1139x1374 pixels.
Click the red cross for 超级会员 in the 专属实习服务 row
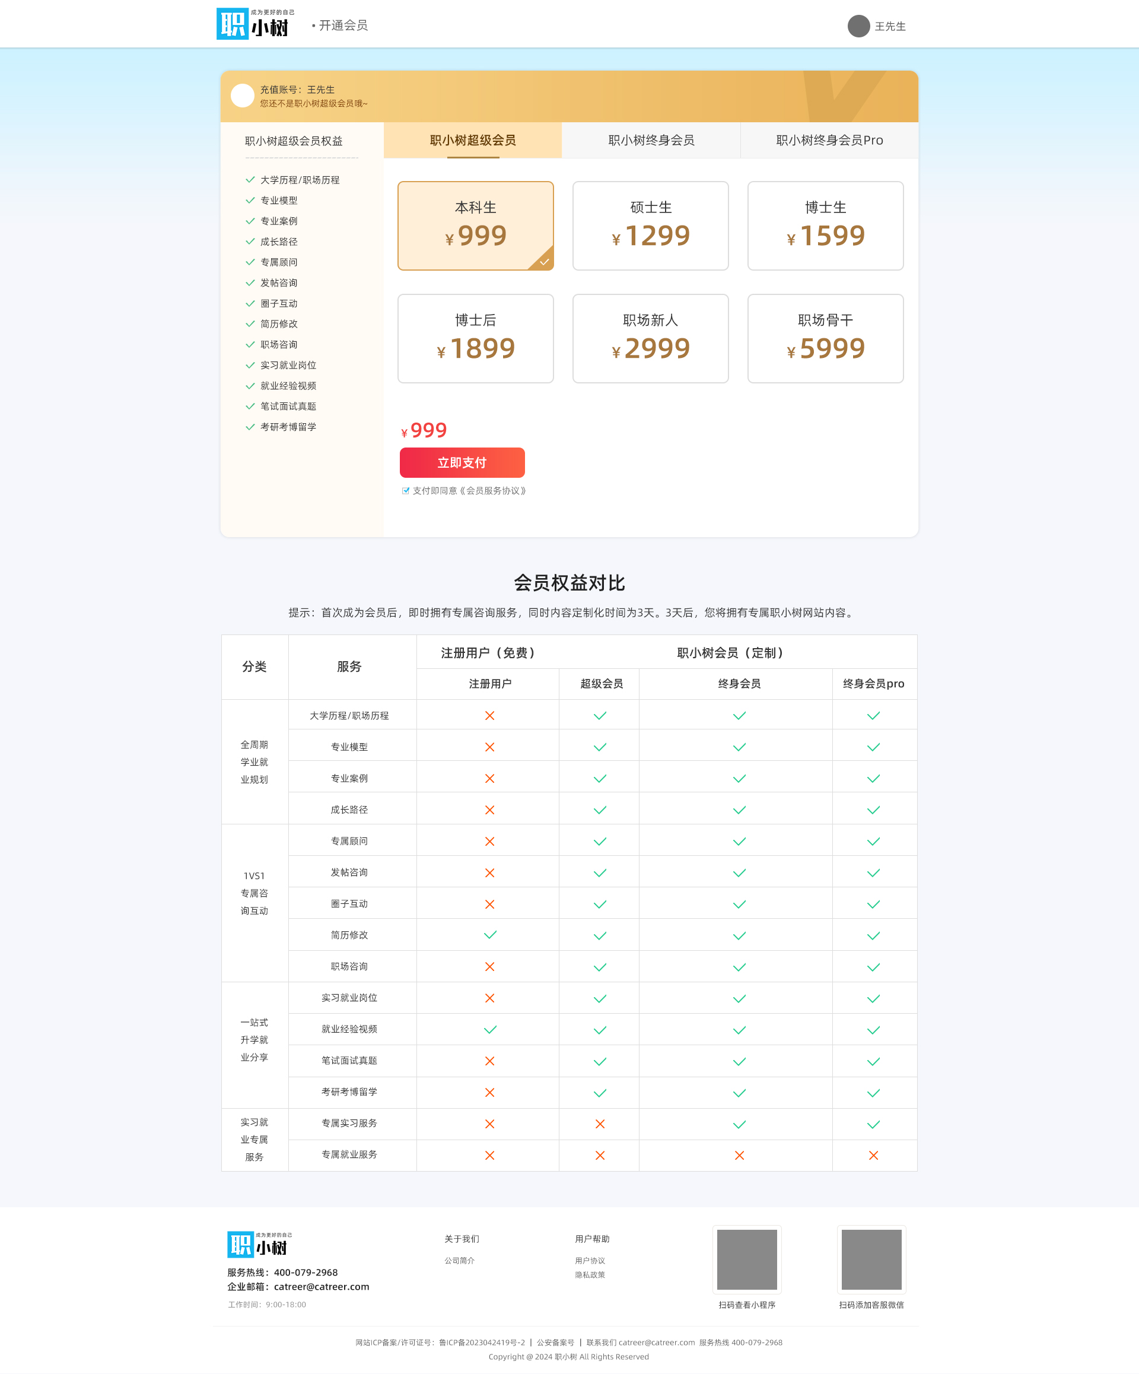click(600, 1124)
